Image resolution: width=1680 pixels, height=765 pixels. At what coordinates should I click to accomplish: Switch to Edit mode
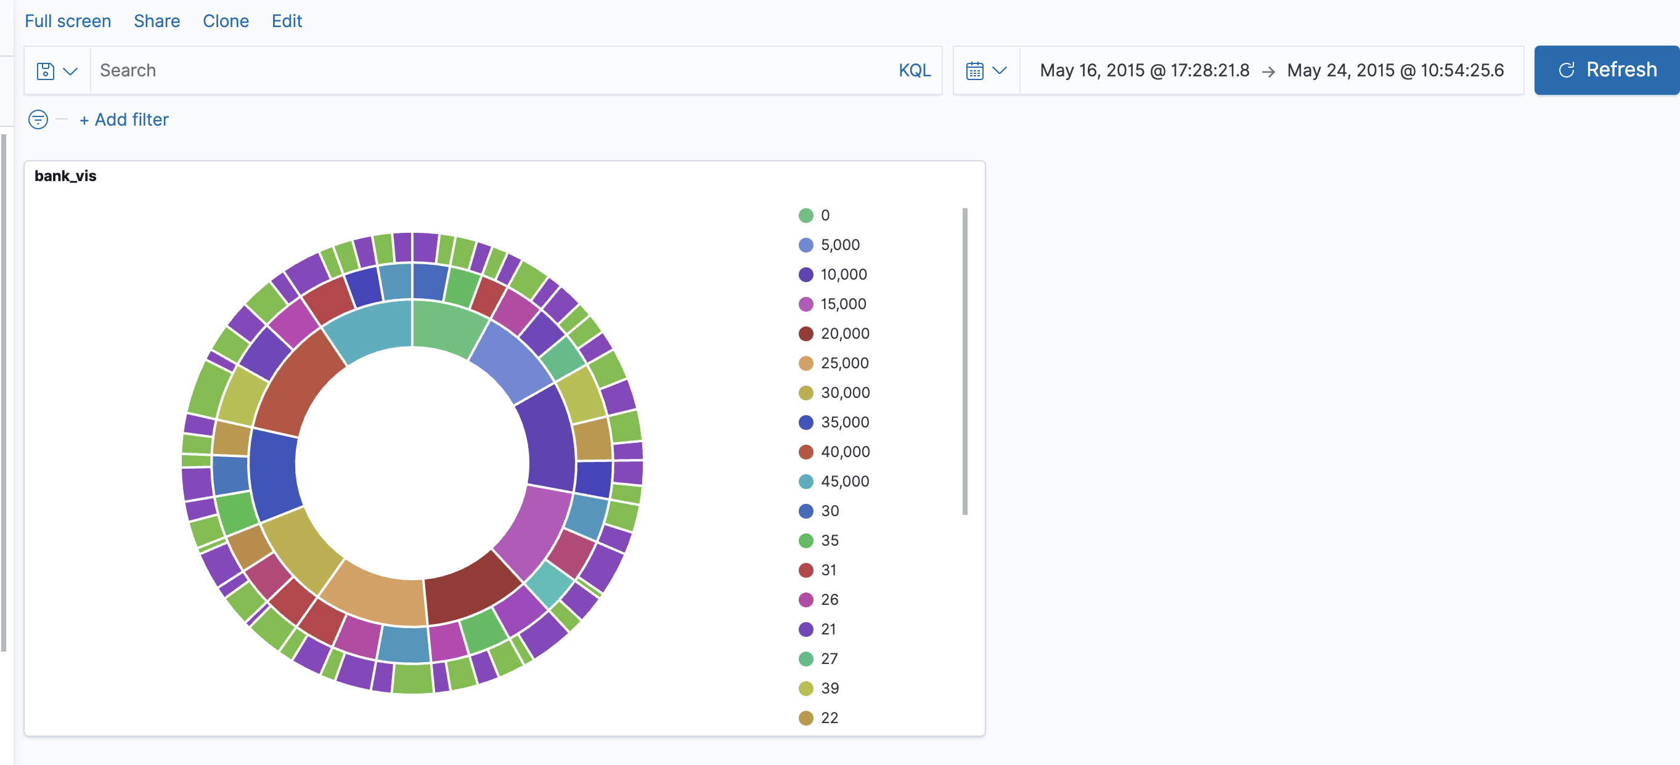tap(287, 21)
